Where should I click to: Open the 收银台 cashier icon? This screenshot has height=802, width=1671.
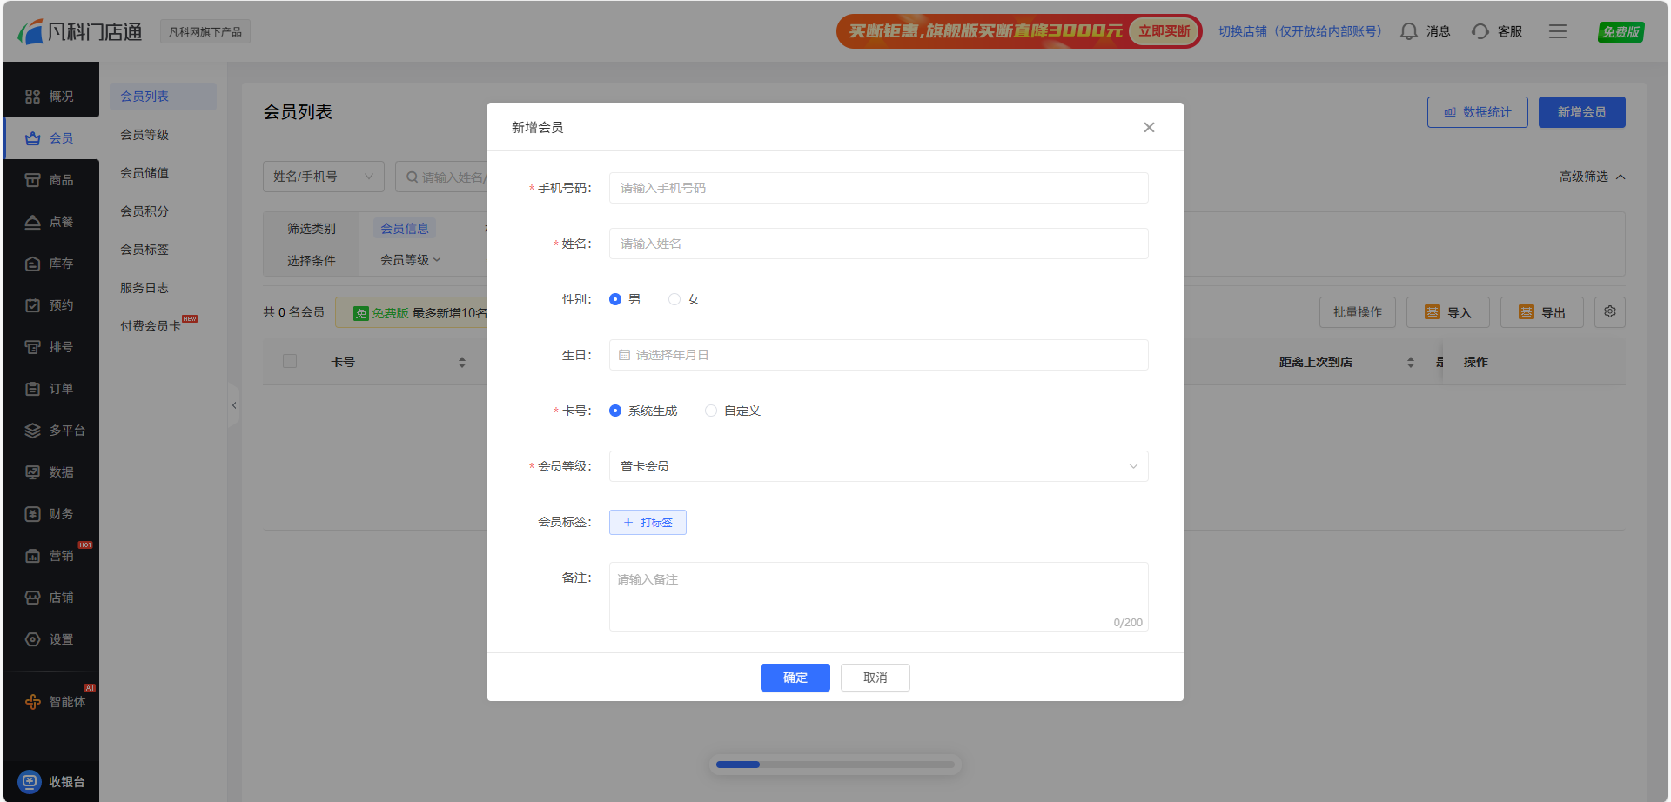point(30,781)
